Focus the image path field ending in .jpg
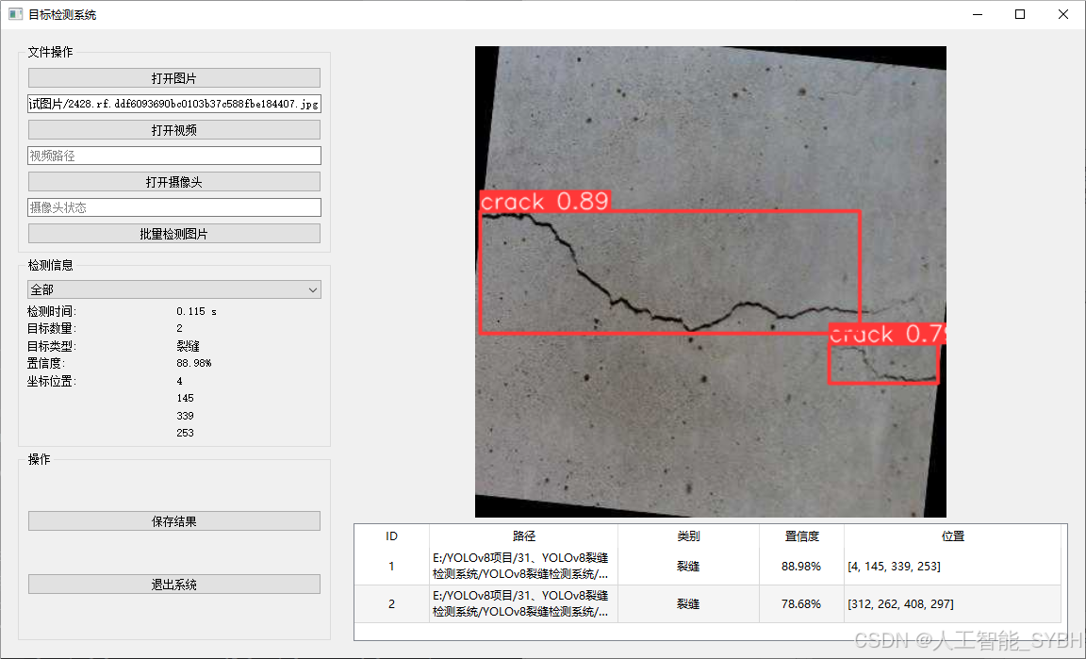This screenshot has height=659, width=1086. 173,104
